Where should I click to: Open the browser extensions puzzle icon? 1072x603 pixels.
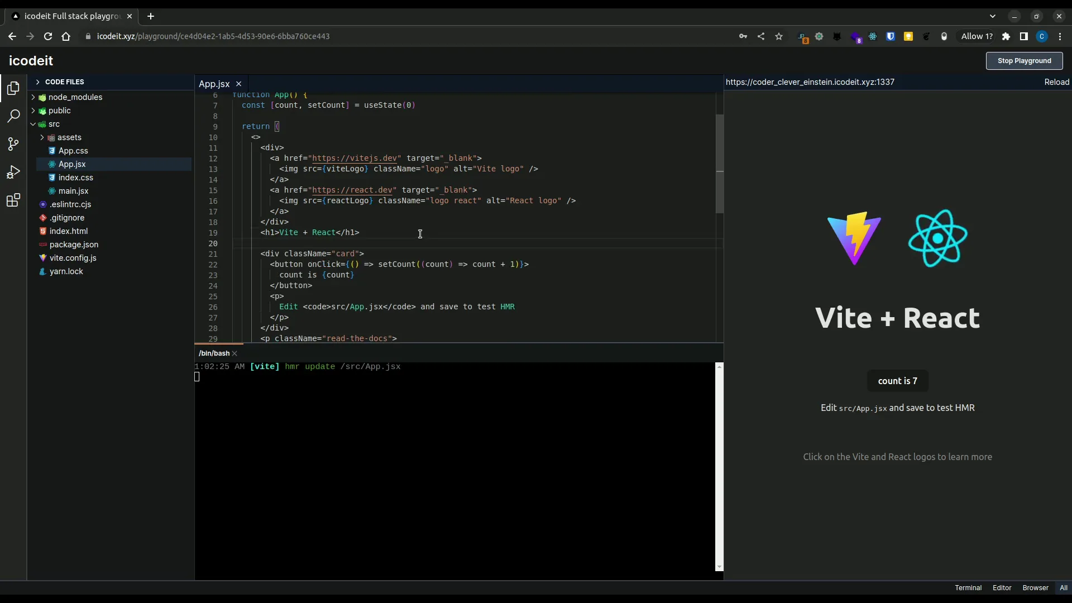pyautogui.click(x=1006, y=36)
